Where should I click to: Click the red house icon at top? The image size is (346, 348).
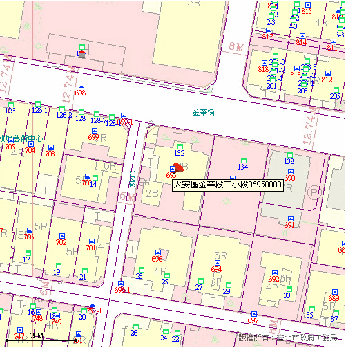(x=81, y=54)
